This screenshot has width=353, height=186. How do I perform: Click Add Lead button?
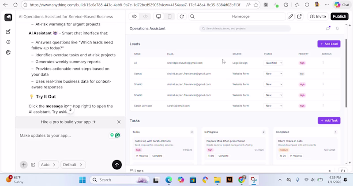(329, 44)
